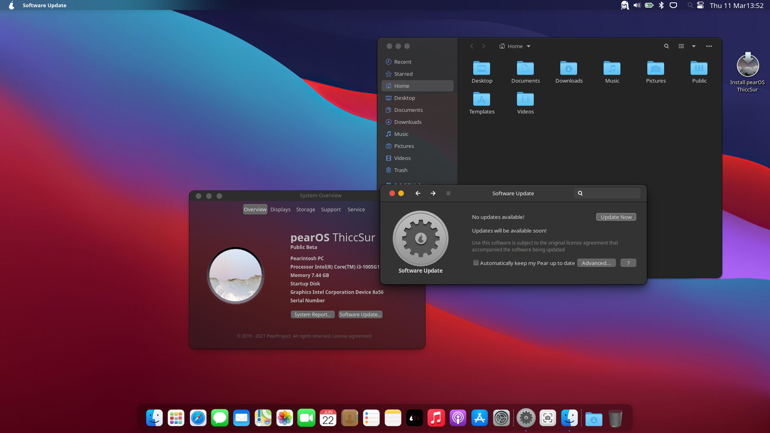Switch to Storage tab in System Overview

coord(306,209)
